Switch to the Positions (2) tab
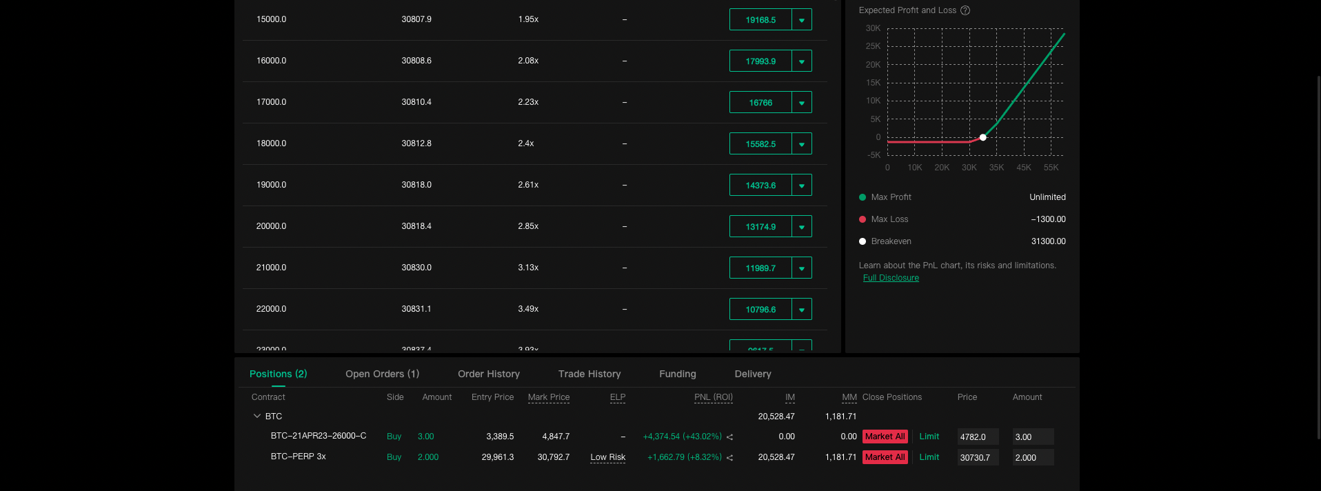 tap(279, 374)
